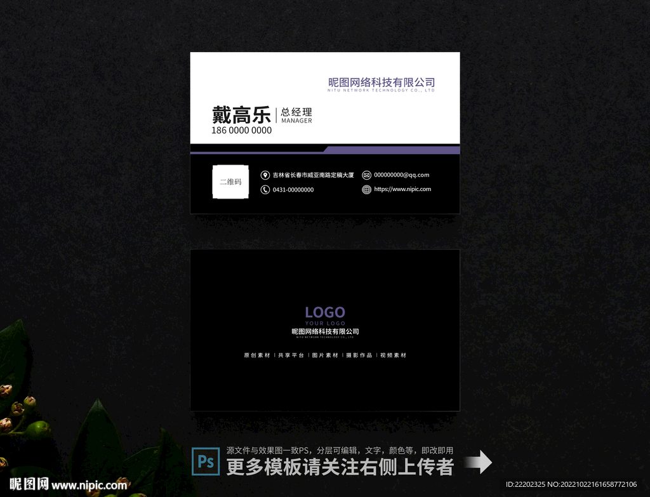Toggle the 二维码 QR code placeholder
This screenshot has height=497, width=650.
coord(230,182)
